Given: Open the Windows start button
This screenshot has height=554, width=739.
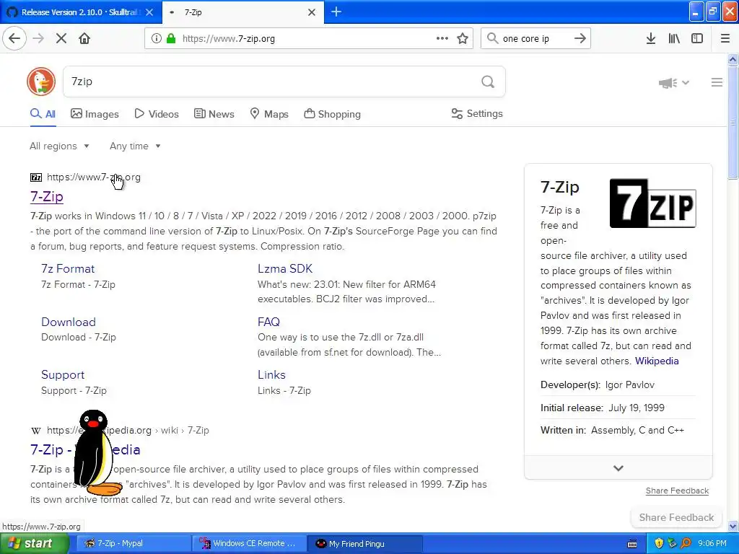Looking at the screenshot, I should (35, 543).
